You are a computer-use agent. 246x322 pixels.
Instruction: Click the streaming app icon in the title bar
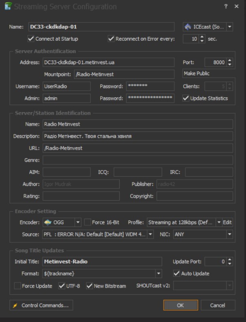[8, 6]
